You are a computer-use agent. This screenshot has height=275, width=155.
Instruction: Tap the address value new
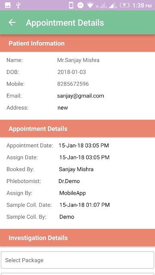pyautogui.click(x=63, y=108)
